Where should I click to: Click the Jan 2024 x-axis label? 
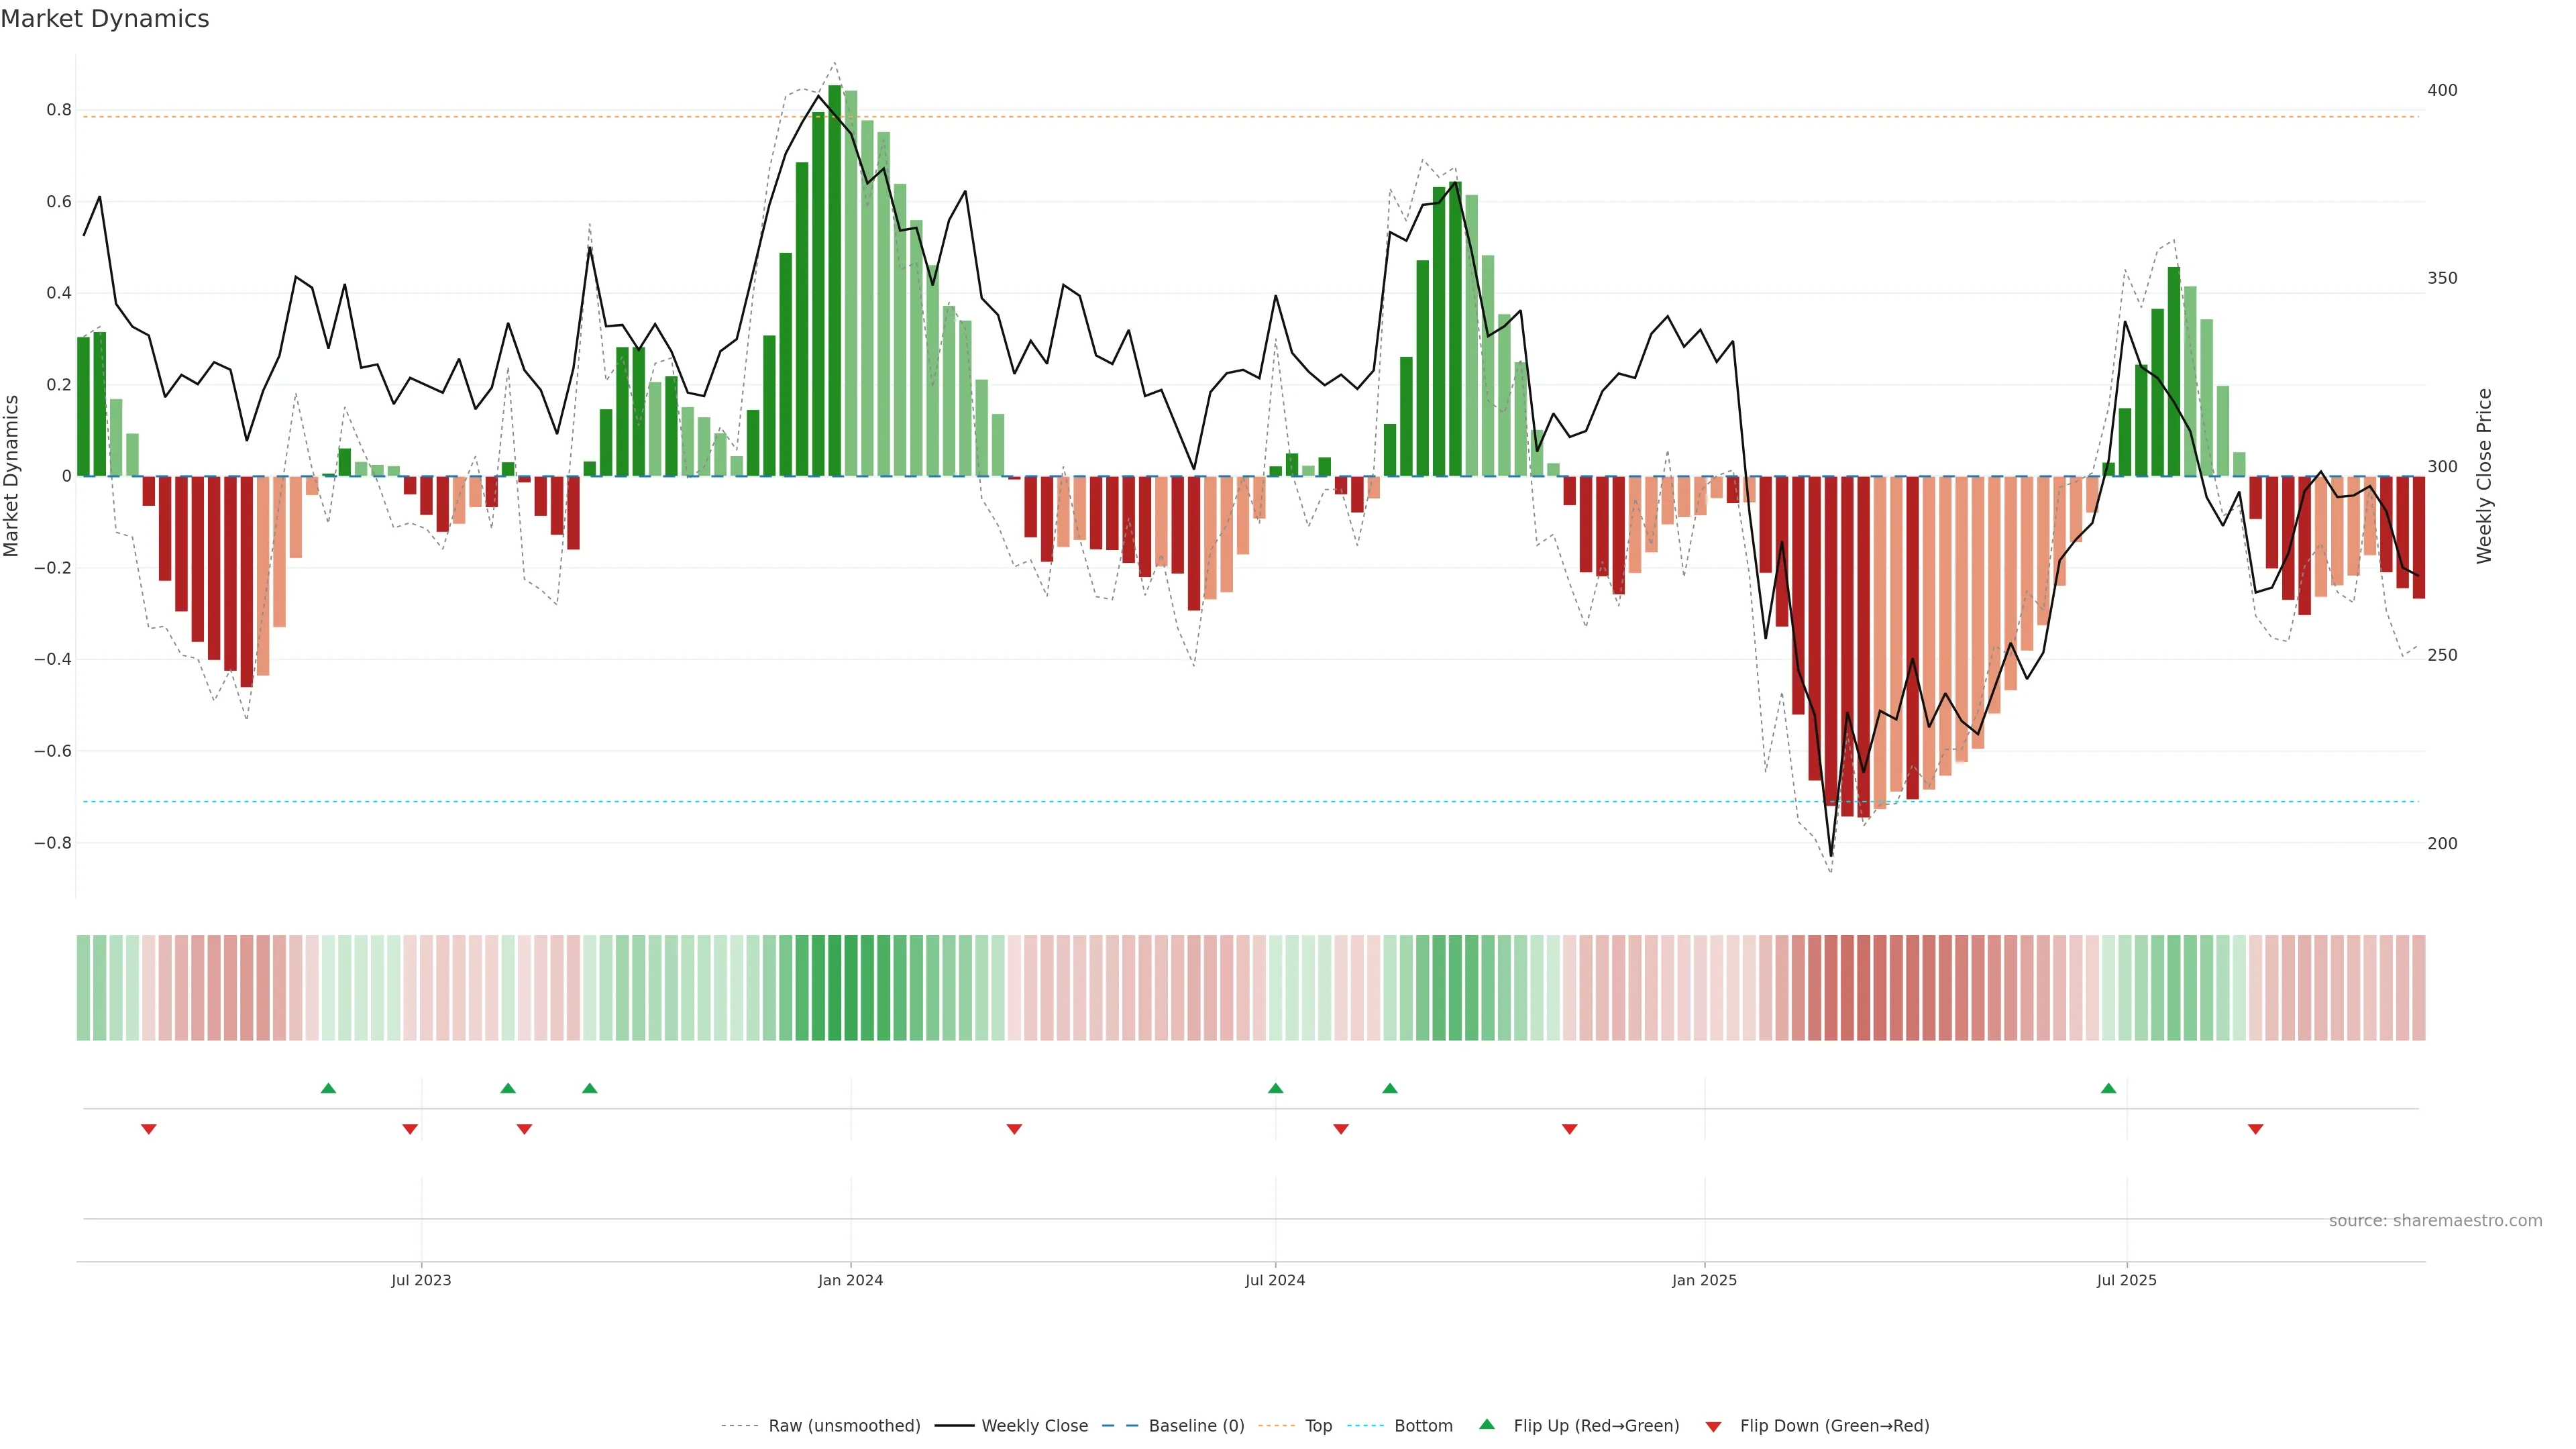click(x=850, y=1280)
